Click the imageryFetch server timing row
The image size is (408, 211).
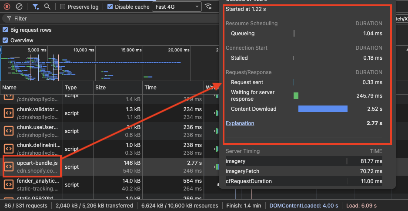click(x=304, y=171)
